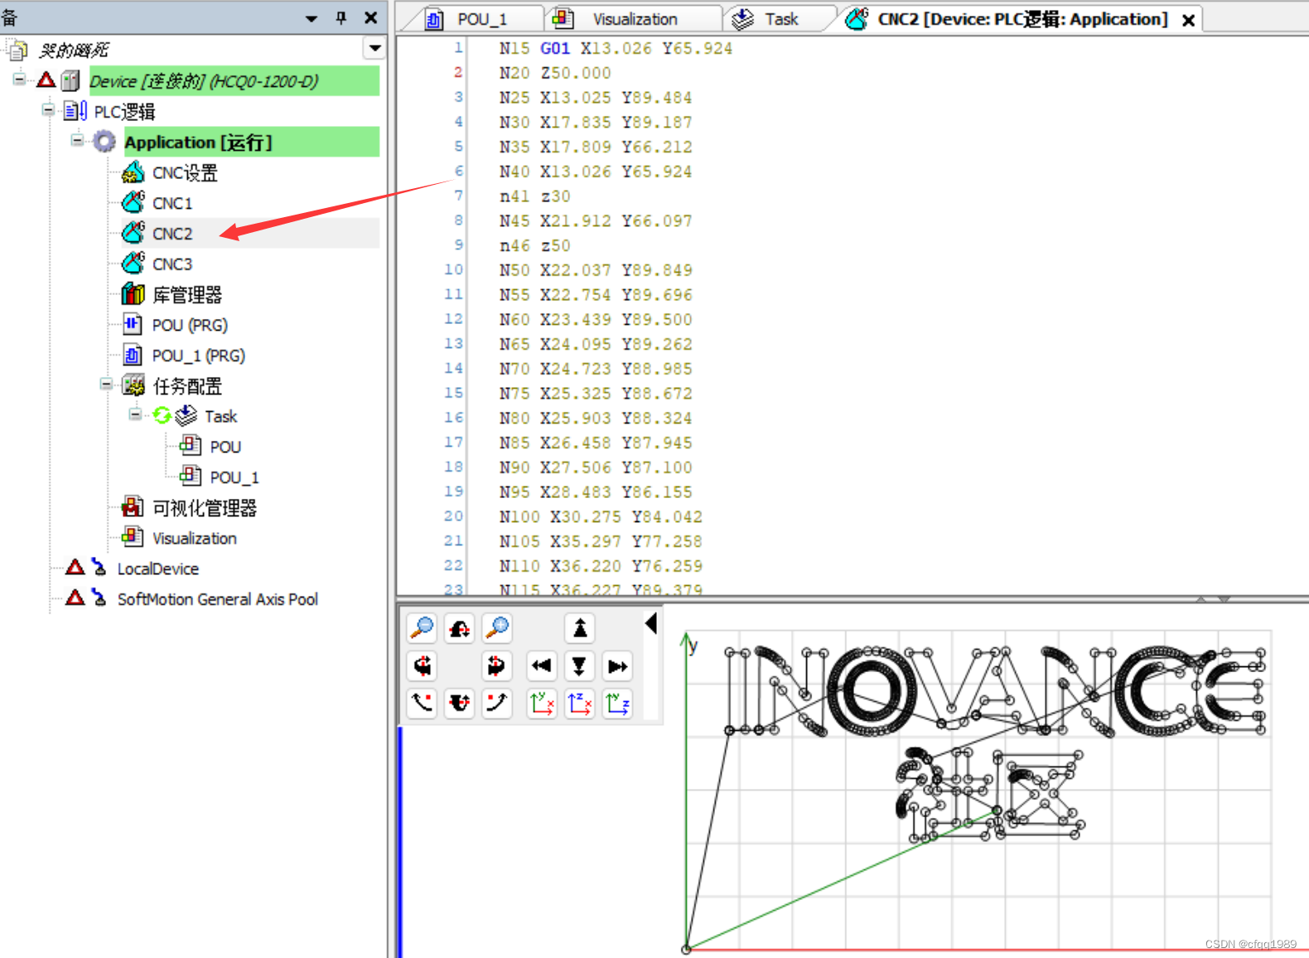Click the POU_1 (PRG) document icon
Image resolution: width=1309 pixels, height=958 pixels.
coord(133,355)
